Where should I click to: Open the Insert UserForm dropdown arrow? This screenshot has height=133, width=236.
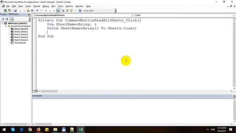[x=12, y=11]
